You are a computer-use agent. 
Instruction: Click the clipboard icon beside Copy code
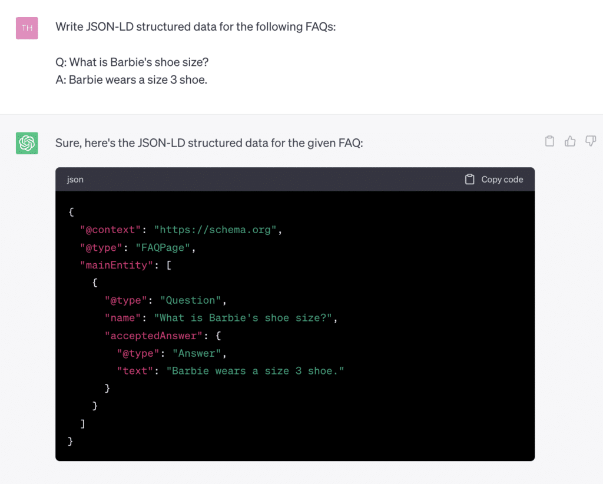pyautogui.click(x=469, y=179)
